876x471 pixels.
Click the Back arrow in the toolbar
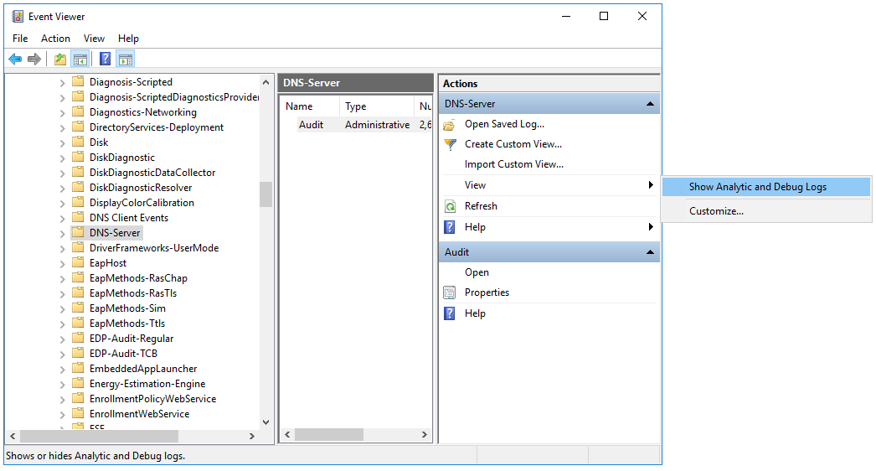15,59
